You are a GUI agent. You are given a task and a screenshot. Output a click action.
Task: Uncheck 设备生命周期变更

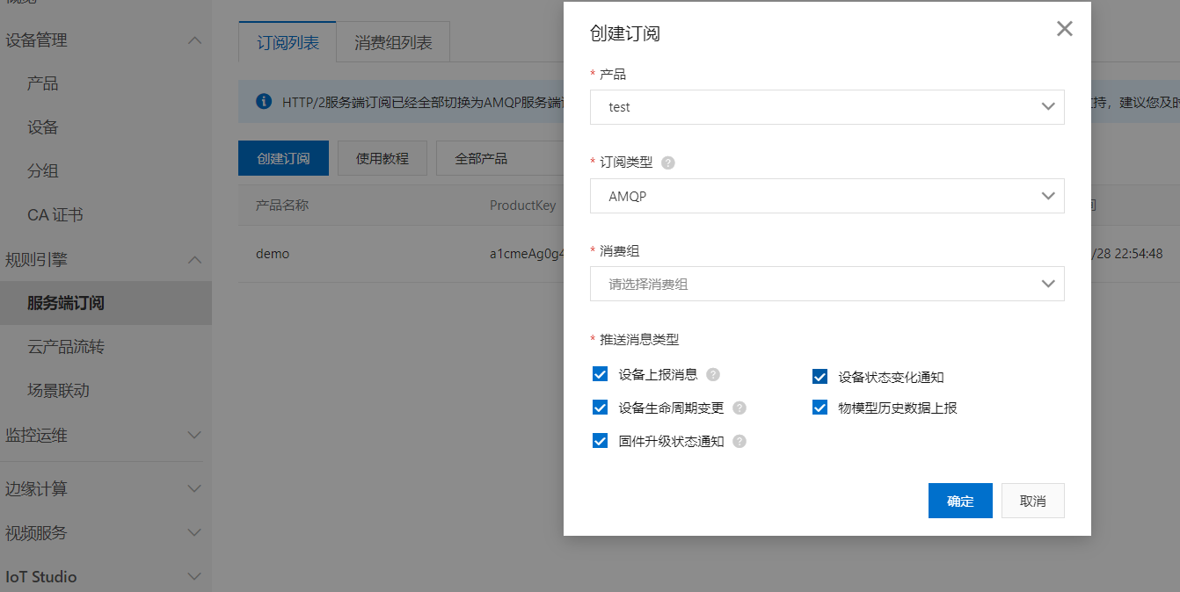600,407
